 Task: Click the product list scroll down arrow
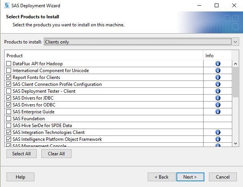coord(235,143)
